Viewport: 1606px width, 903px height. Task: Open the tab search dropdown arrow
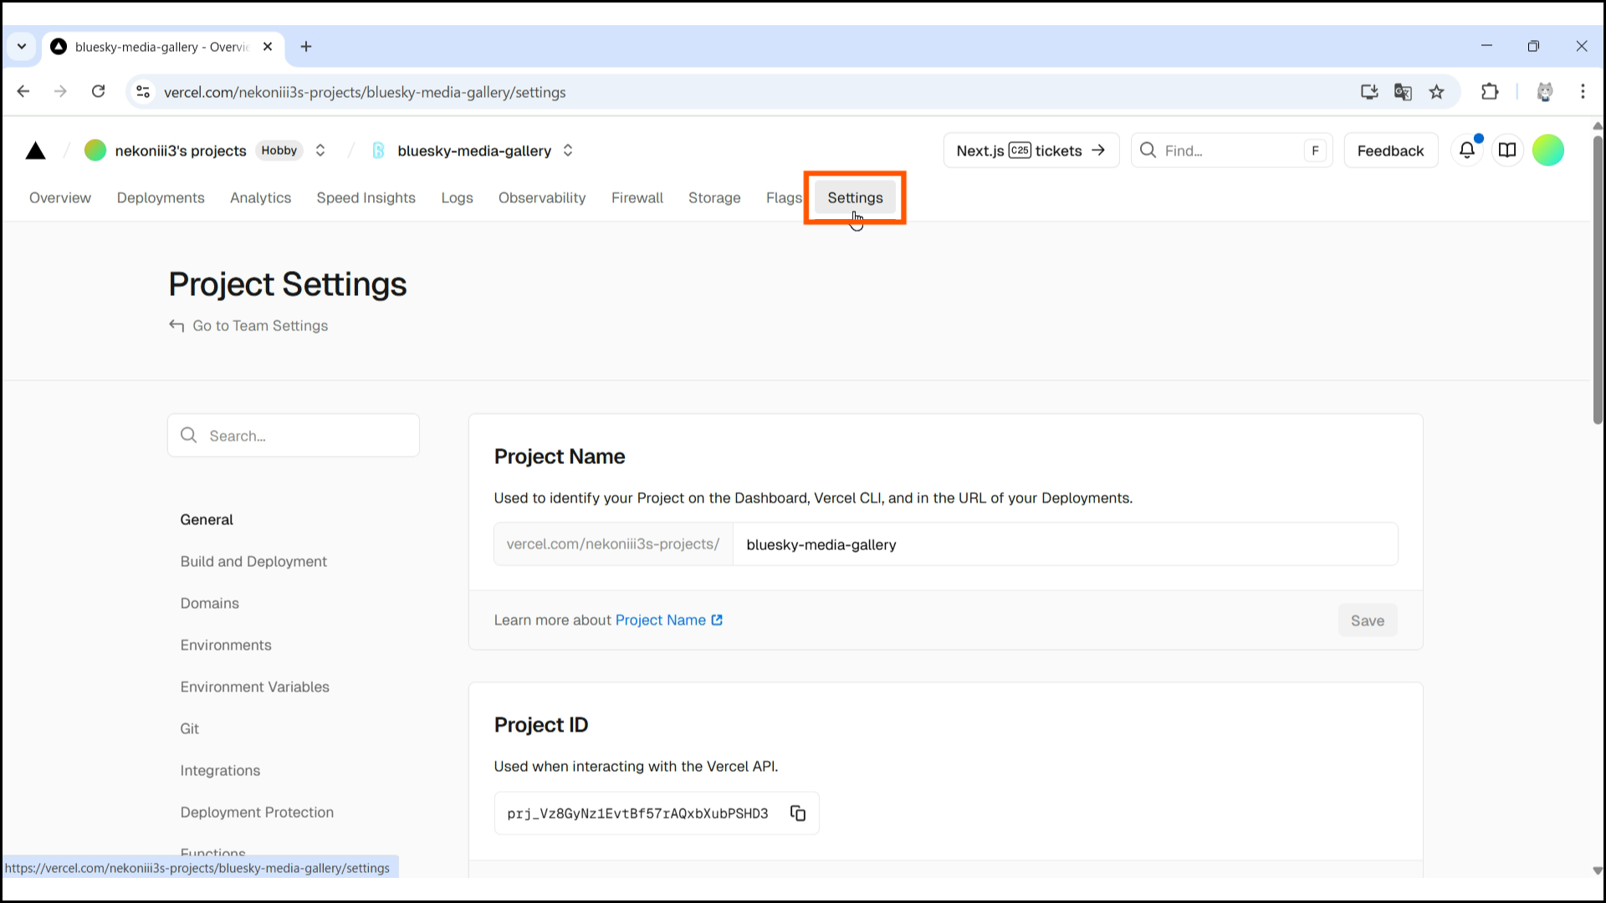(22, 47)
